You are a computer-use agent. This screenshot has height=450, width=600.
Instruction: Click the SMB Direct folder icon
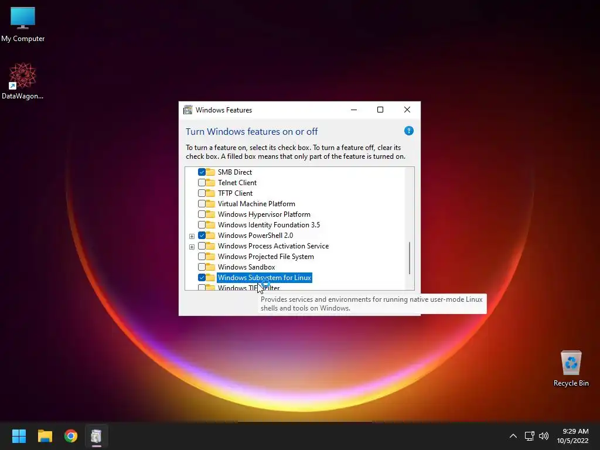[210, 172]
